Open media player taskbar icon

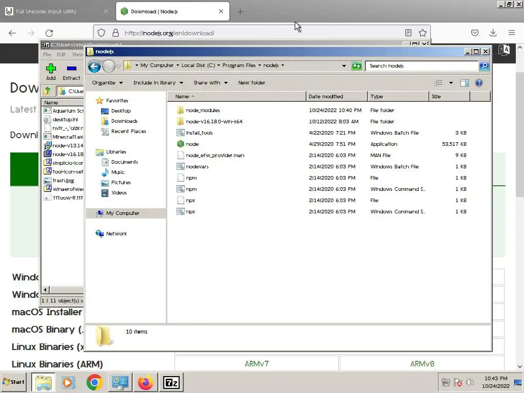68,382
